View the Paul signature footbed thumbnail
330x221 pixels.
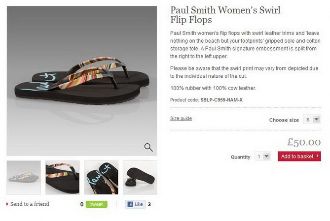[x=101, y=178]
